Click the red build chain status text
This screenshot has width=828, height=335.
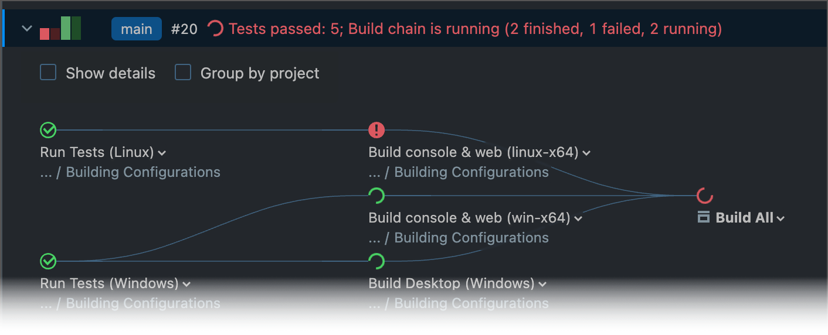pos(475,29)
